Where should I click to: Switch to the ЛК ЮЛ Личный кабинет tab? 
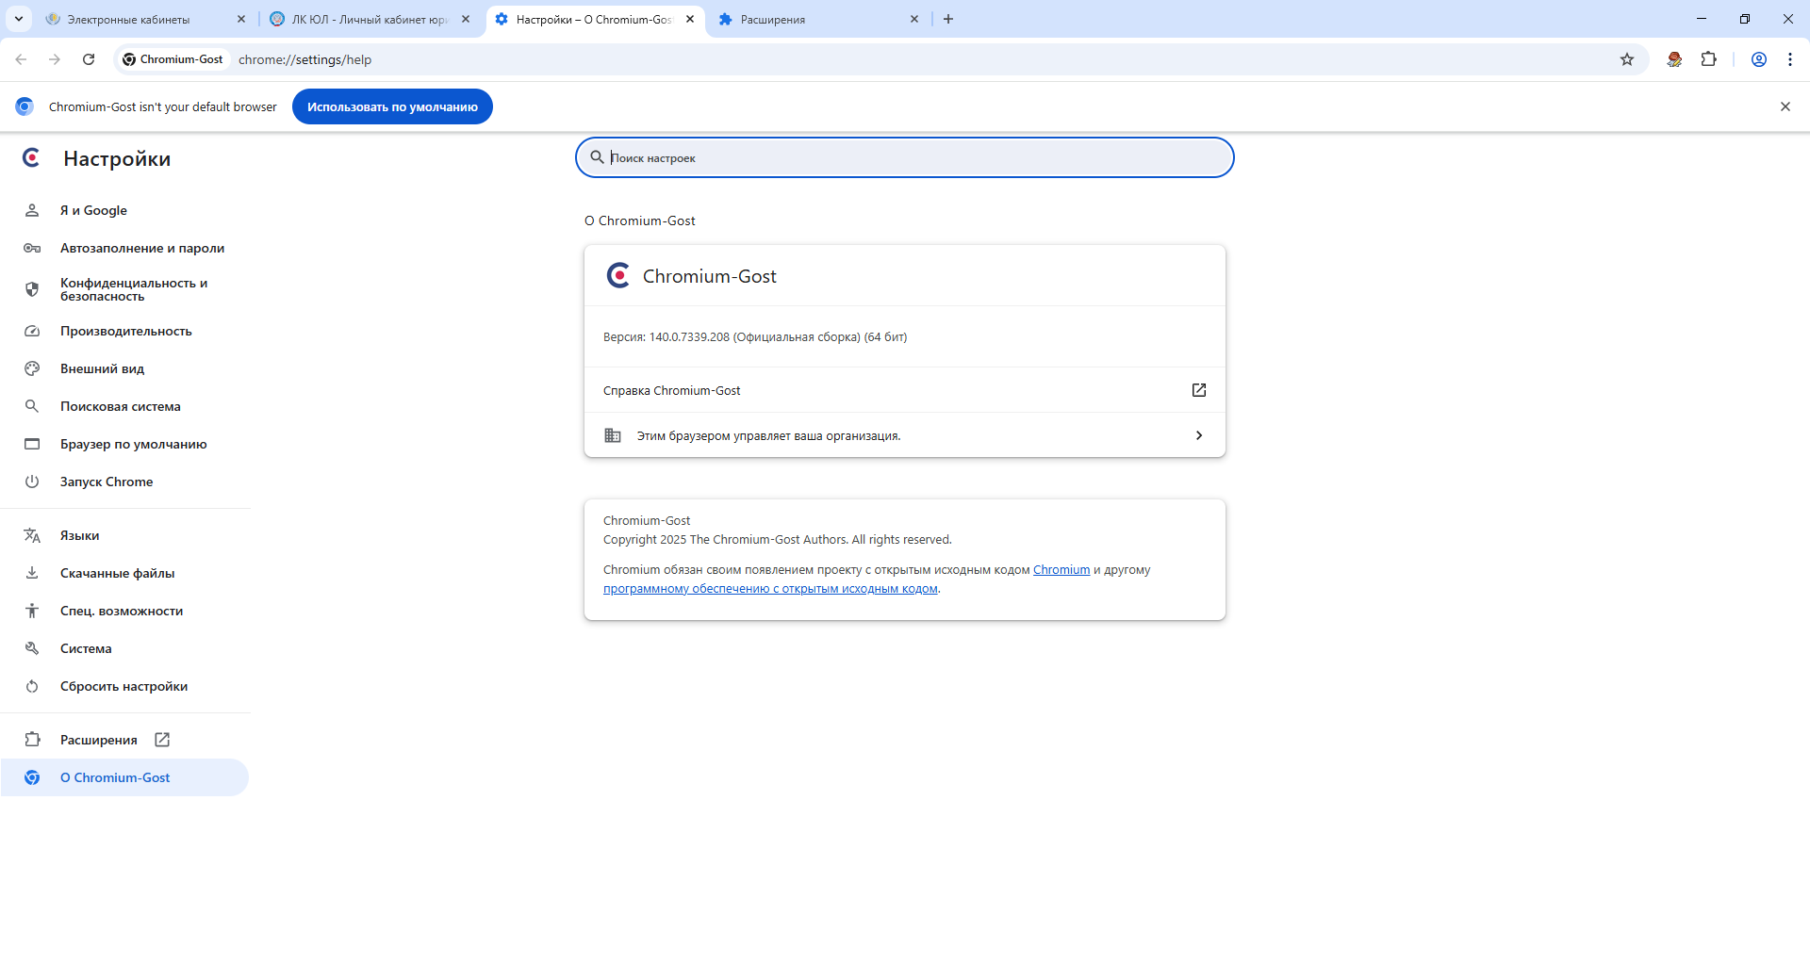[x=370, y=19]
